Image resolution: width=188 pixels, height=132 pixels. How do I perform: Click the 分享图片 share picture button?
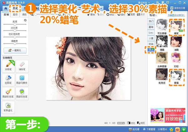coord(162,129)
